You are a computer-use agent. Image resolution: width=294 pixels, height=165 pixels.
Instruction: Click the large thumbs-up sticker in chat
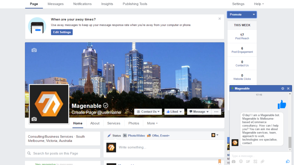282,104
